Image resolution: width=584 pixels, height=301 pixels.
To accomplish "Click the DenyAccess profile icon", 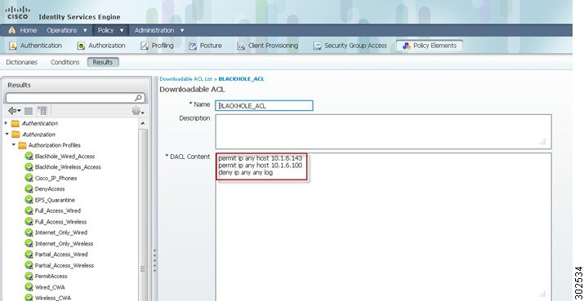I will tap(29, 189).
